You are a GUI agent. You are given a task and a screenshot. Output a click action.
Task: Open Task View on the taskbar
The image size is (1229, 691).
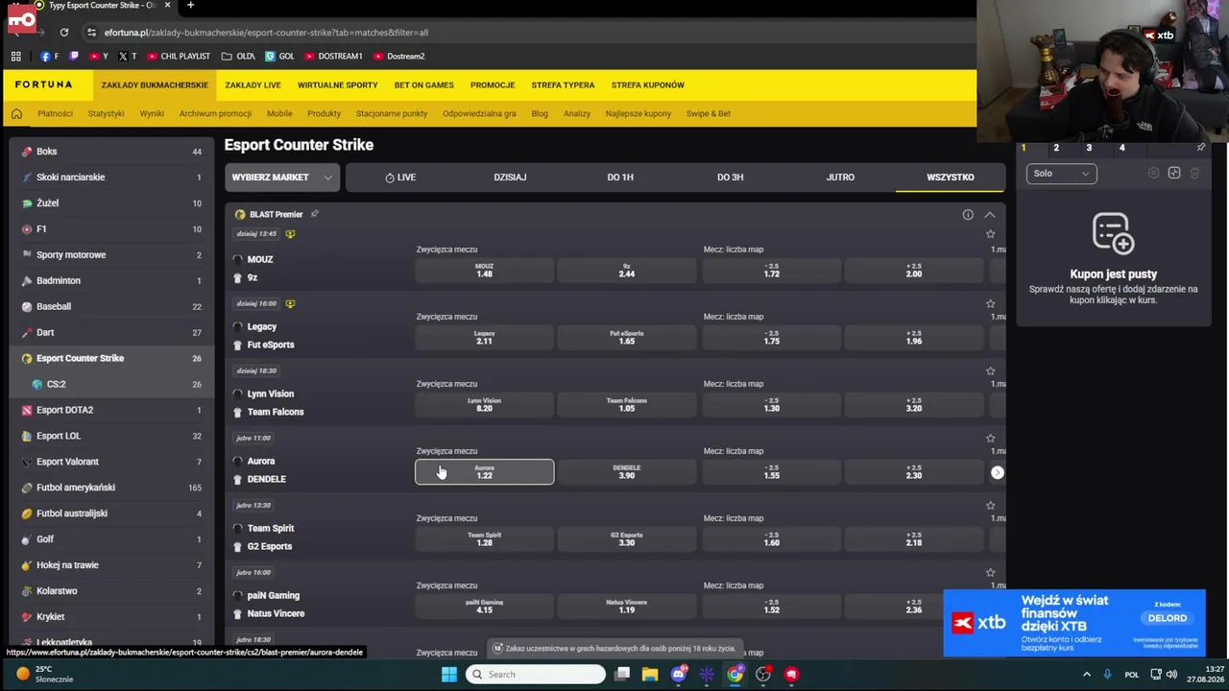coord(622,674)
